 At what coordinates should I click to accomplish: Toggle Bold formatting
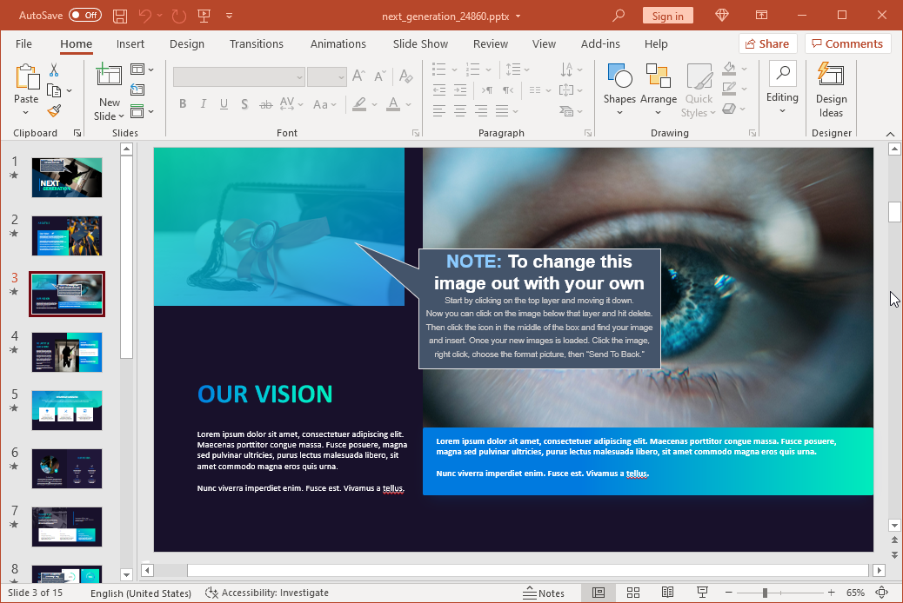(183, 104)
